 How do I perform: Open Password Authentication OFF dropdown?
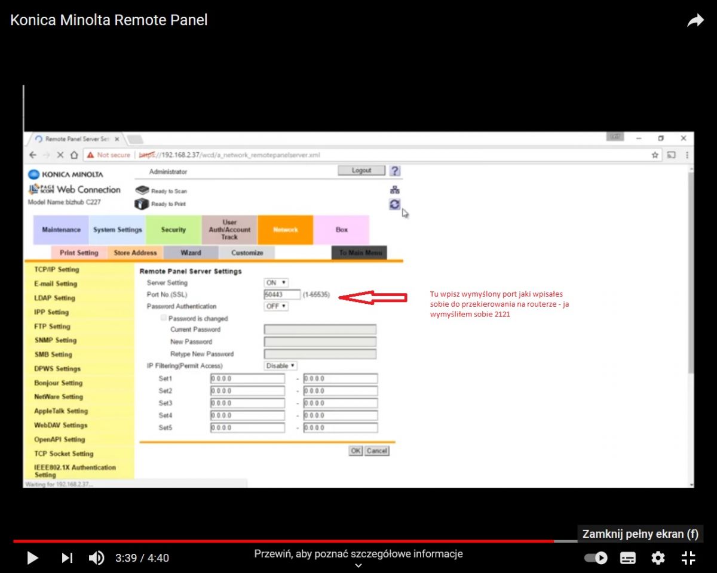pos(276,306)
